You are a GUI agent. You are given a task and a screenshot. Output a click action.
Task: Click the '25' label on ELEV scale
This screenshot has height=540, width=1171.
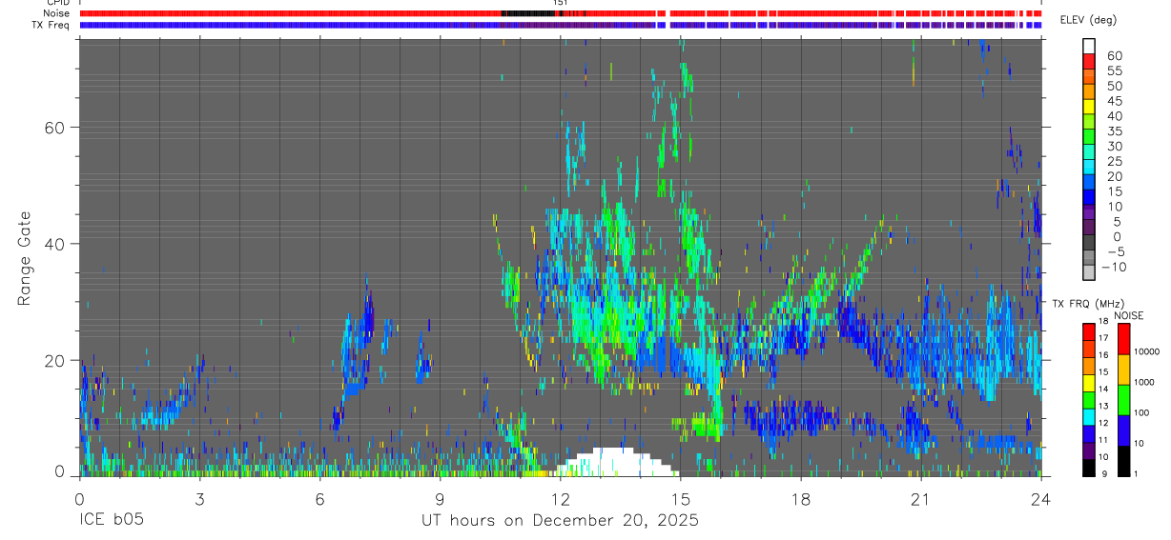click(x=1113, y=161)
